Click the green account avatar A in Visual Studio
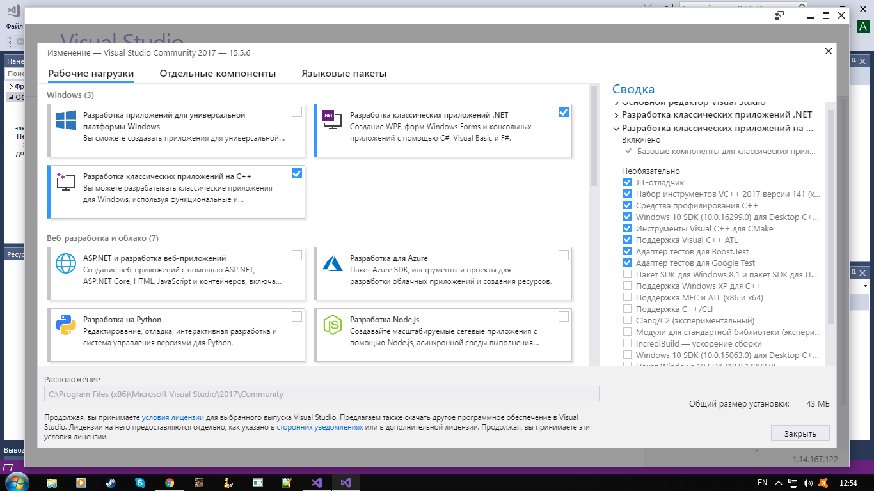The width and height of the screenshot is (874, 491). click(863, 27)
